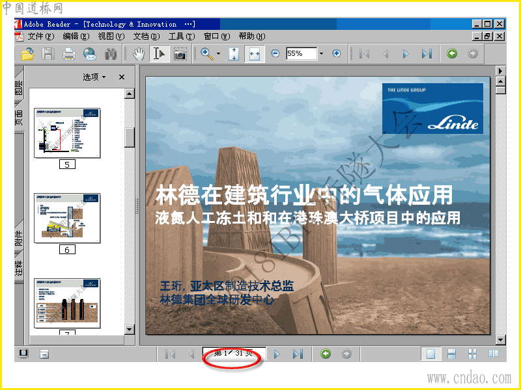
Task: Go to previous page in status bar
Action: (191, 354)
